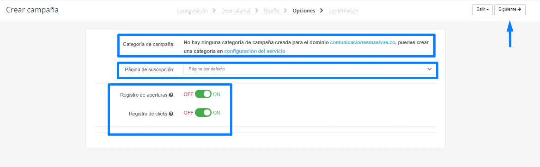
Task: Click chevron after Configuración step
Action: (214, 11)
